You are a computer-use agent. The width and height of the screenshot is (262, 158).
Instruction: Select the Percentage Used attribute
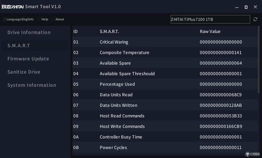tap(117, 84)
